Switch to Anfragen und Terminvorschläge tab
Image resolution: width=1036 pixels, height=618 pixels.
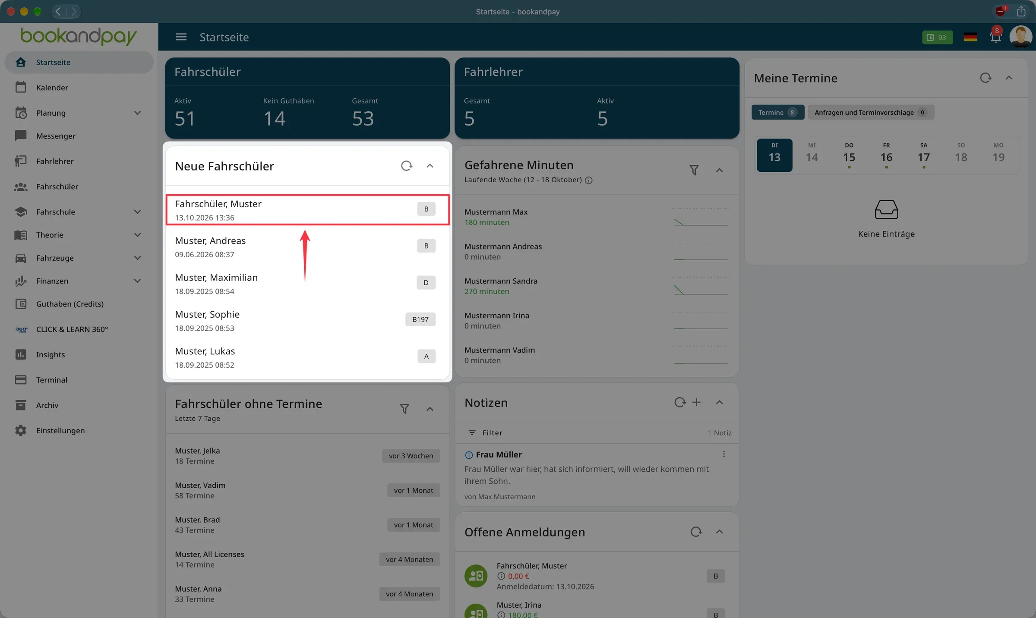coord(871,112)
